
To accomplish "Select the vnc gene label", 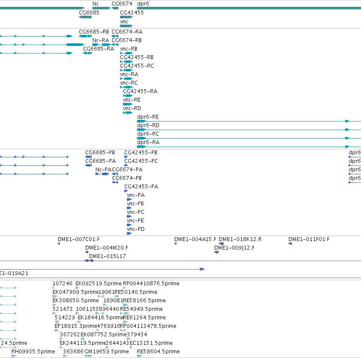I will click(x=124, y=22).
